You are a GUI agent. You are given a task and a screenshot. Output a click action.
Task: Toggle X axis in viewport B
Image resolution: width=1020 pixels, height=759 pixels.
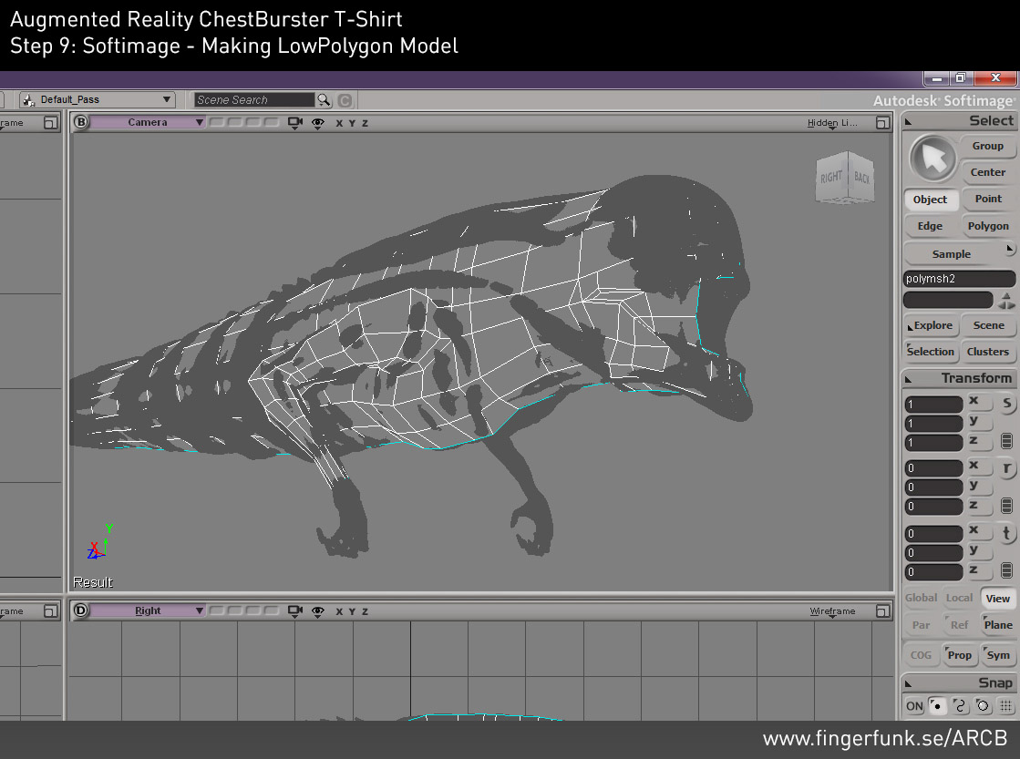tap(339, 123)
